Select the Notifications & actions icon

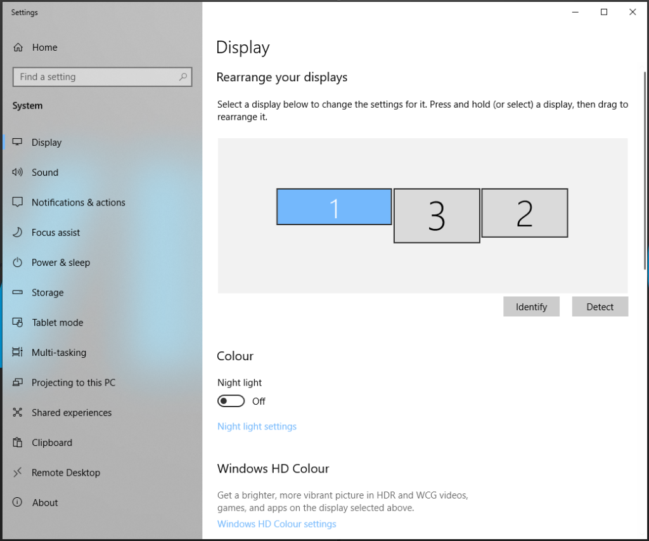click(x=18, y=202)
